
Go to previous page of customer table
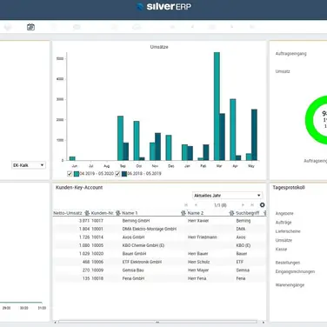click(196, 205)
